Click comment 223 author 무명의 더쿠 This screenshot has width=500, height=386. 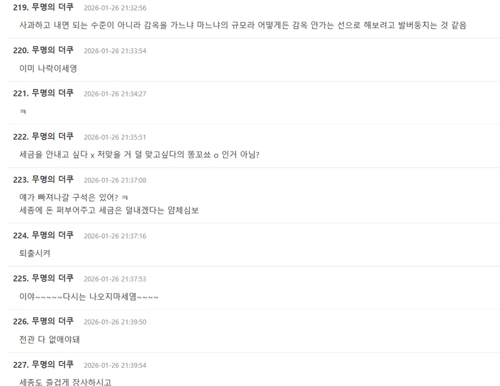tap(52, 180)
